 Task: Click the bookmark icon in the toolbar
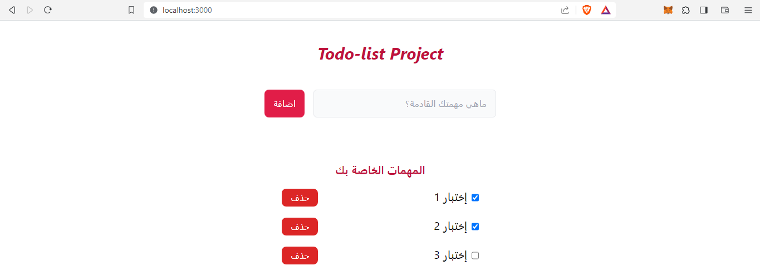pos(131,10)
